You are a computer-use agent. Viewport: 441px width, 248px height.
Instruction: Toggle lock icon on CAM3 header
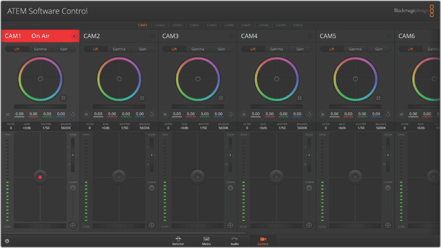point(231,36)
